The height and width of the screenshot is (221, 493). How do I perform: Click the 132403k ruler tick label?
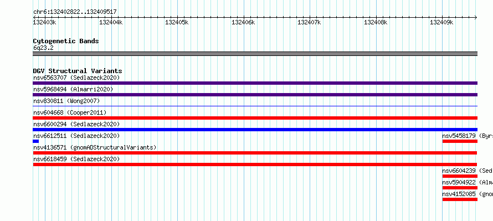44,22
